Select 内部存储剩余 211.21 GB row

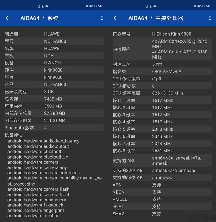tap(54, 121)
